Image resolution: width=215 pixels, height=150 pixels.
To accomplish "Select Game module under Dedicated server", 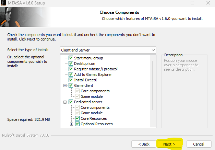I will (92, 113).
